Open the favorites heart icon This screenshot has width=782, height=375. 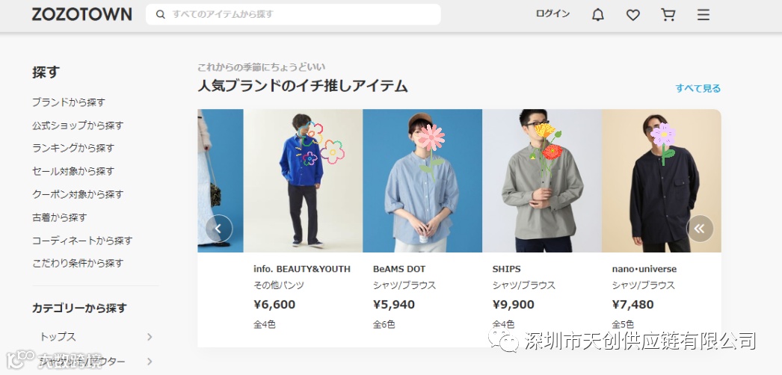[x=633, y=15]
